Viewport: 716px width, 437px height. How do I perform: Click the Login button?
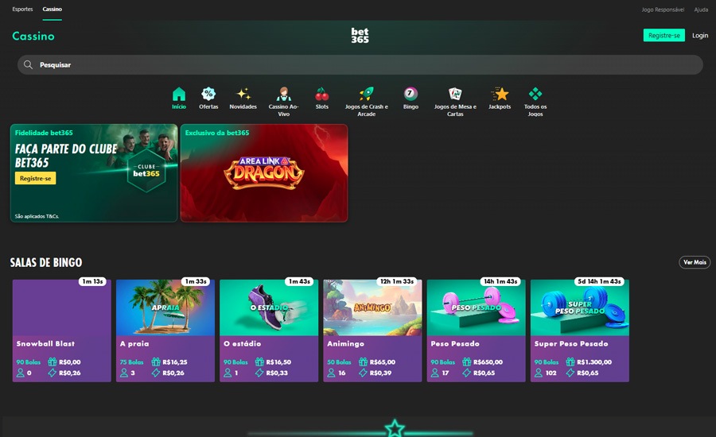(x=700, y=35)
